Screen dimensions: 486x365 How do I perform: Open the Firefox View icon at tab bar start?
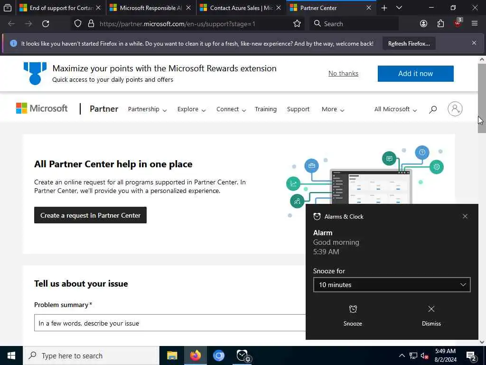8,8
